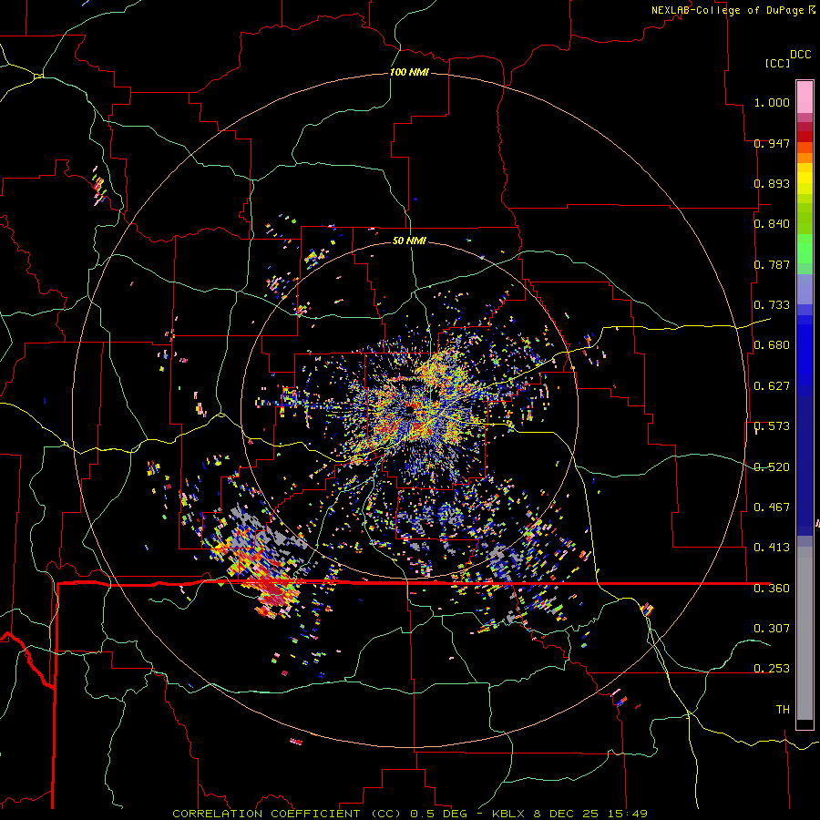Click the TH label on the color scale
The height and width of the screenshot is (820, 820).
pos(783,710)
